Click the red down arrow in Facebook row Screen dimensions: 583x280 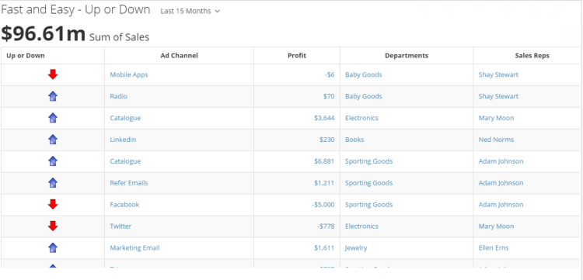pos(53,204)
